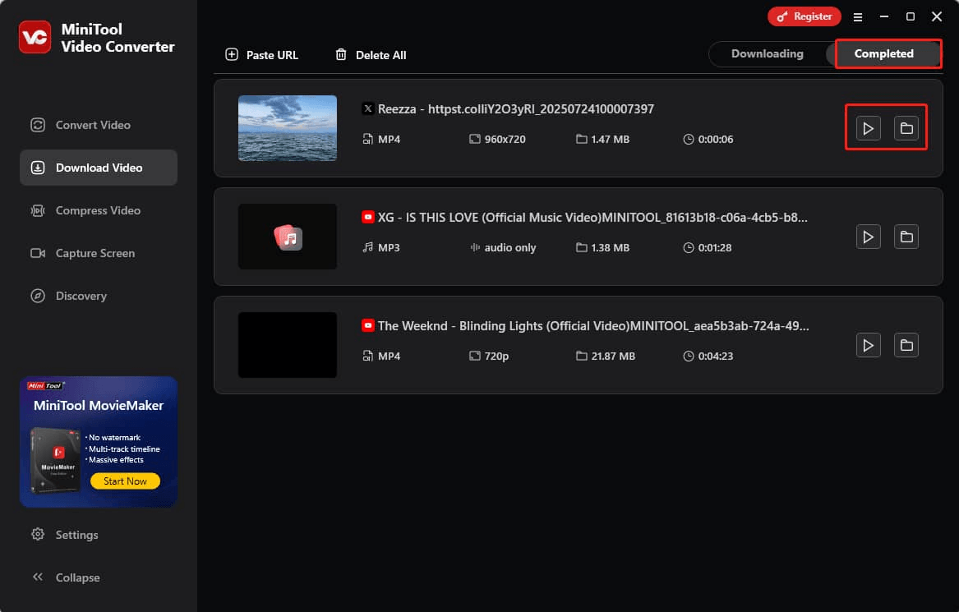This screenshot has width=959, height=612.
Task: Click Delete All downloads
Action: tap(371, 55)
